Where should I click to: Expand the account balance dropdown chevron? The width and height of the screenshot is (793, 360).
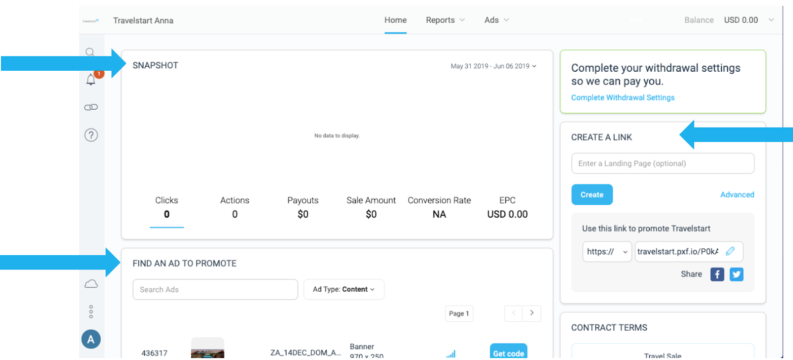click(x=771, y=20)
